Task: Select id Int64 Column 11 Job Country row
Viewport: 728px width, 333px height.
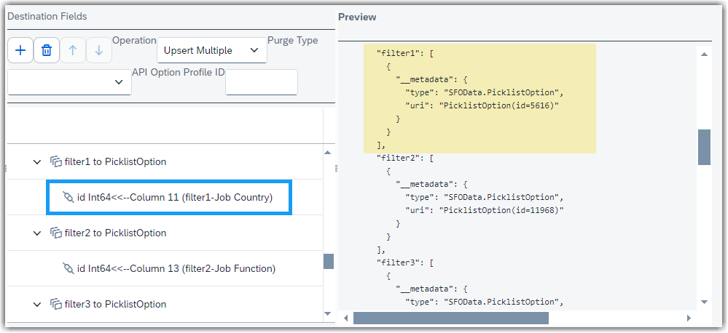Action: [x=169, y=197]
